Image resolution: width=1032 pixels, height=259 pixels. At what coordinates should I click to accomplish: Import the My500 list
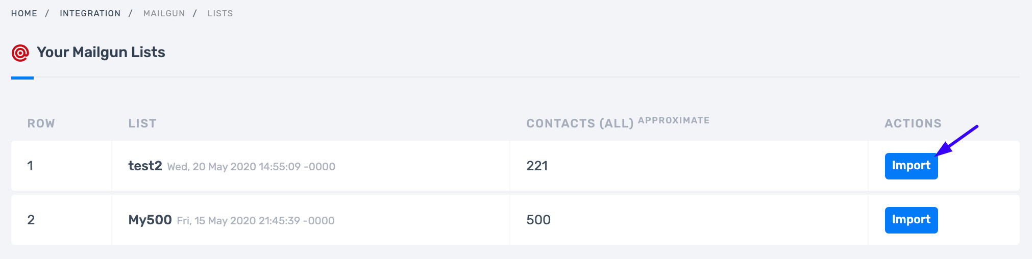pyautogui.click(x=911, y=220)
